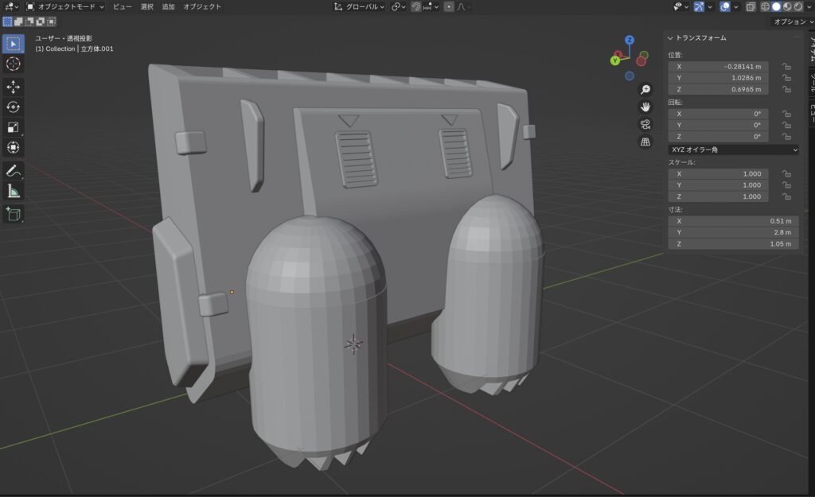815x497 pixels.
Task: Activate the Rotate tool
Action: tap(14, 107)
